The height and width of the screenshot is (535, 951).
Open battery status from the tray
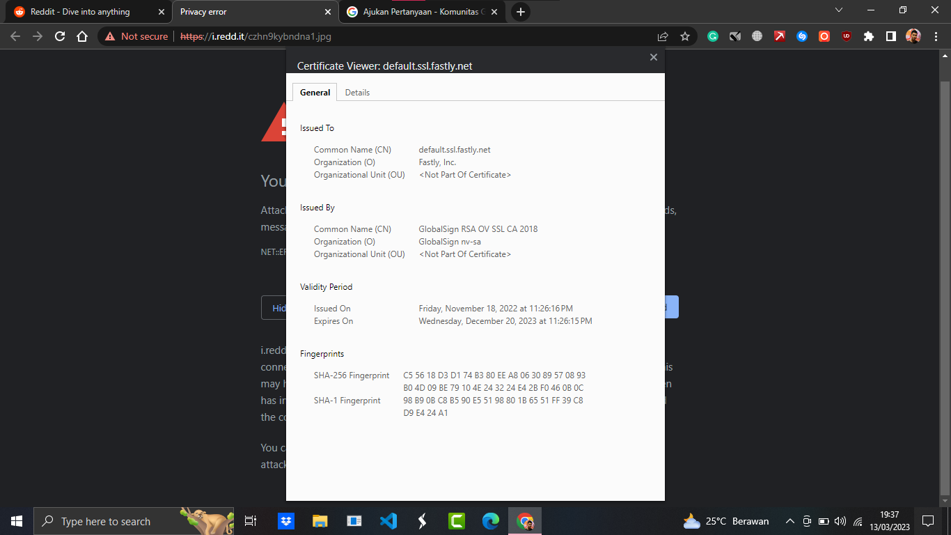click(x=824, y=521)
